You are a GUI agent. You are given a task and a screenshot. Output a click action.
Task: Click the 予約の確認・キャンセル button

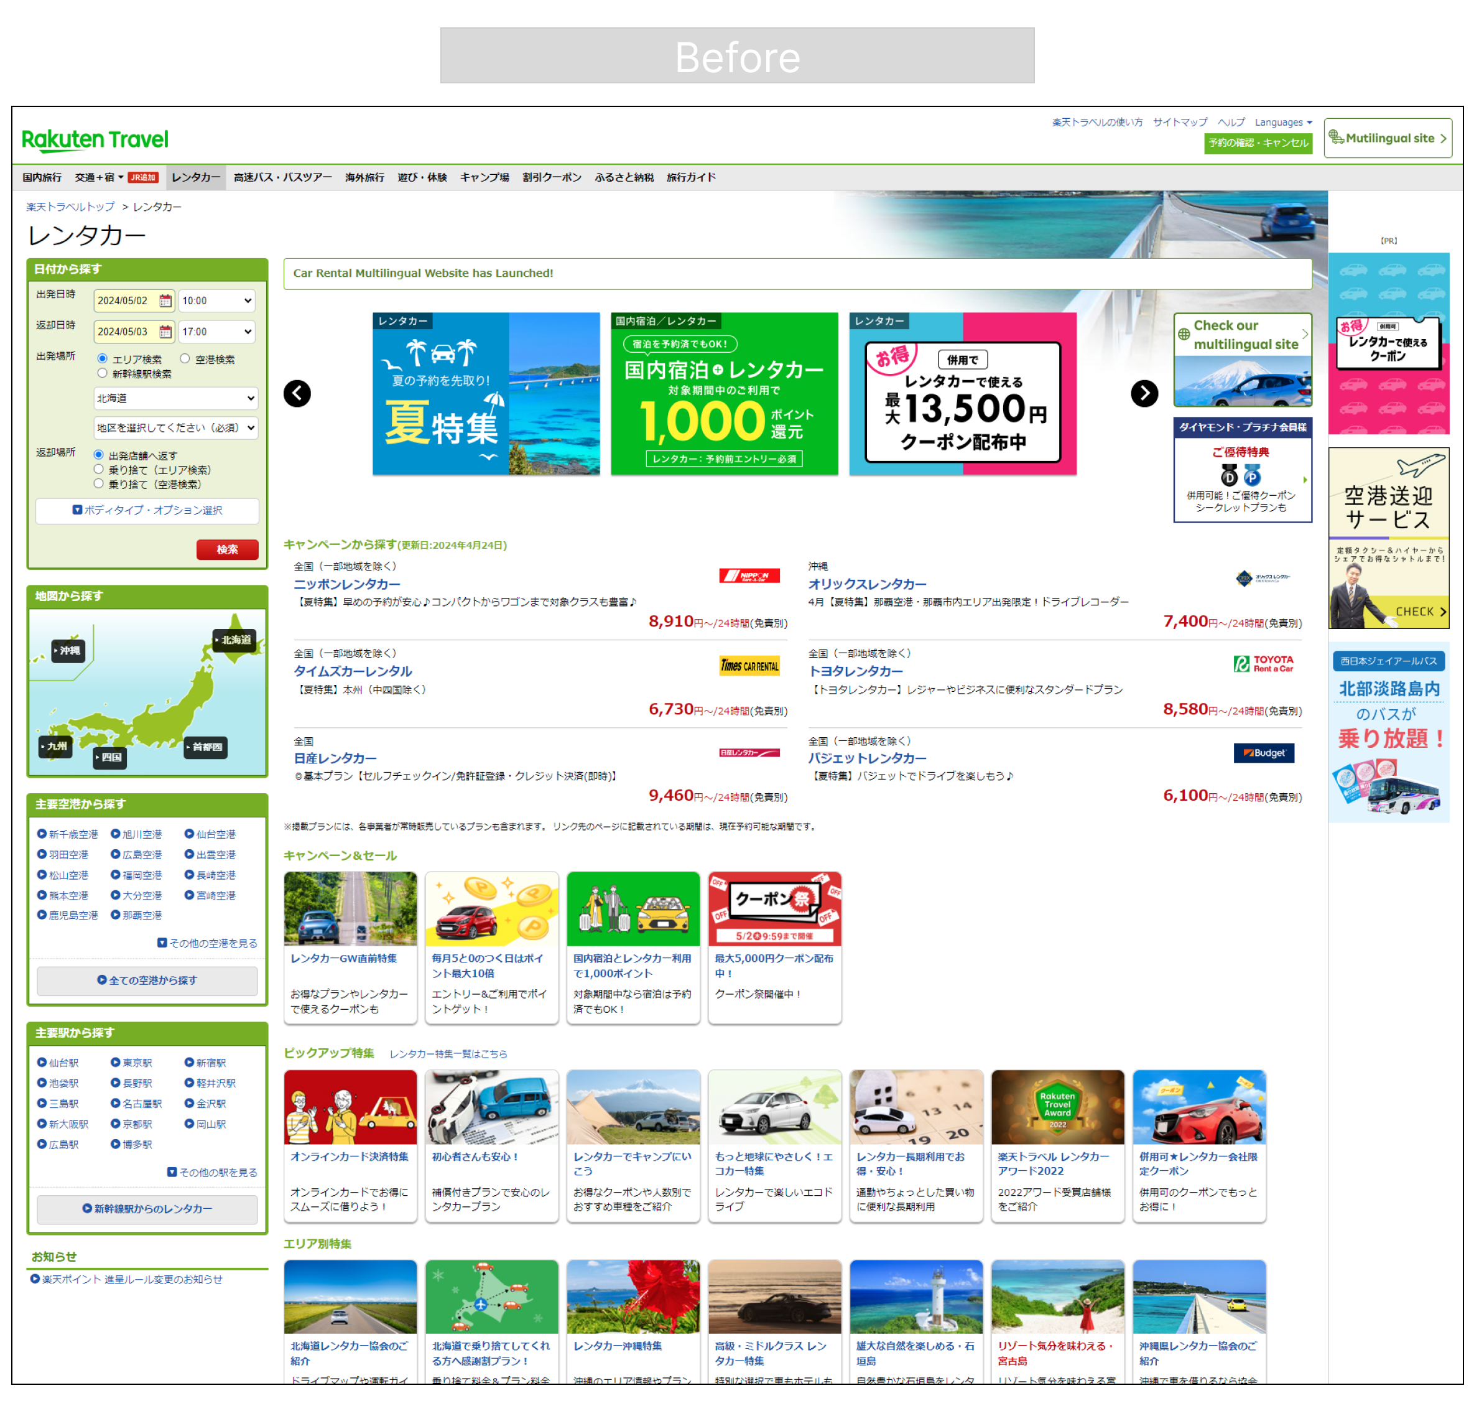1258,143
